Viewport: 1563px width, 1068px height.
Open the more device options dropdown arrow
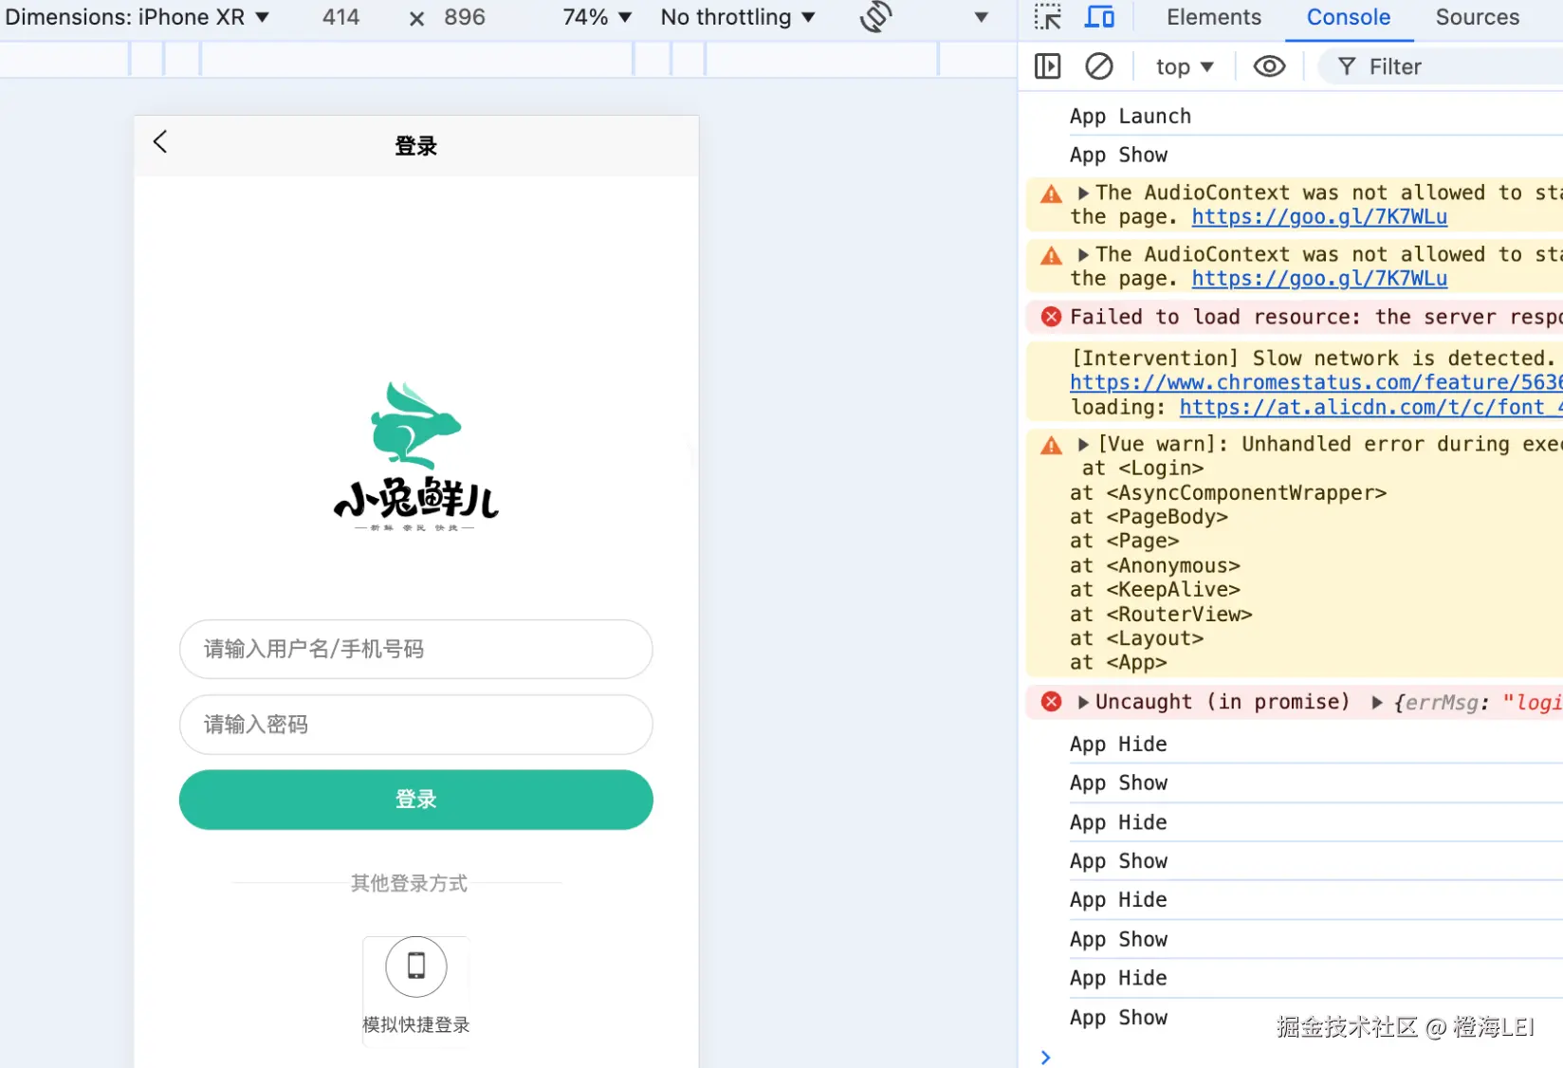(x=982, y=17)
